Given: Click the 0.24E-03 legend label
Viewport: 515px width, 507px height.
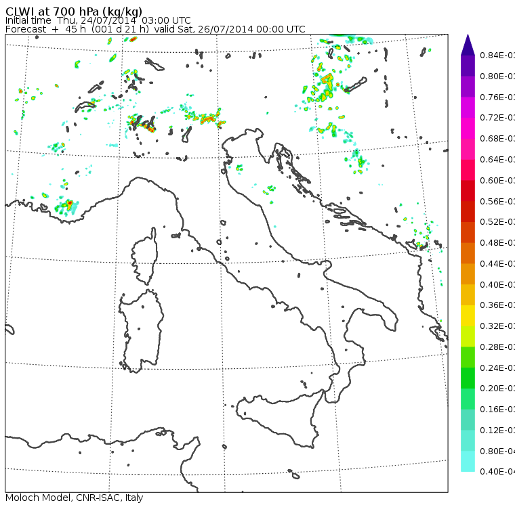Looking at the screenshot, I should (x=497, y=368).
